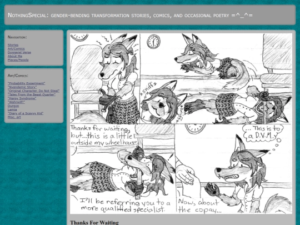Visit the Places/People link

coord(18,60)
